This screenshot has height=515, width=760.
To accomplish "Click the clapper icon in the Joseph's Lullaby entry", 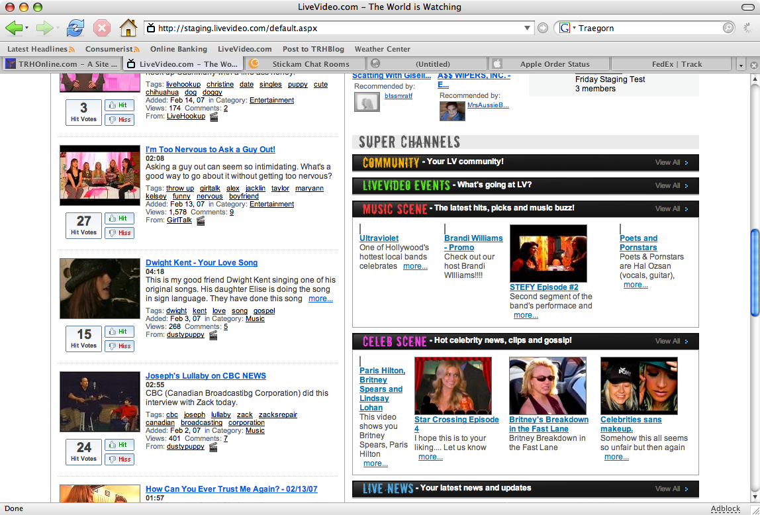I will (x=213, y=447).
